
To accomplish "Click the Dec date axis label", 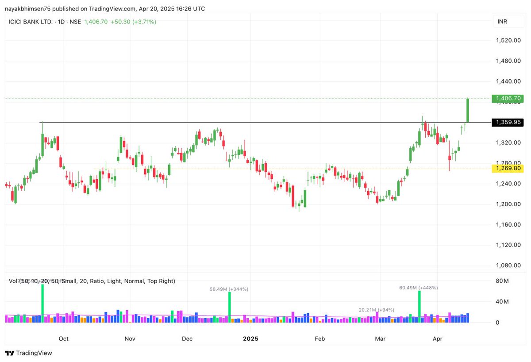I will pos(187,339).
